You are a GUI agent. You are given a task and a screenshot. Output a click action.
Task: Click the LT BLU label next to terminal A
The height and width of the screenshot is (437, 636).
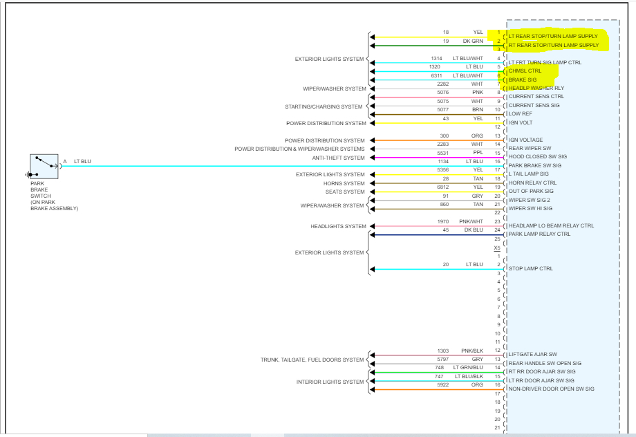(82, 162)
